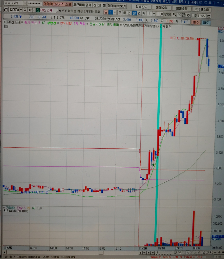Click the 최근매매종목 button
This screenshot has height=259, width=224.
[82, 5]
